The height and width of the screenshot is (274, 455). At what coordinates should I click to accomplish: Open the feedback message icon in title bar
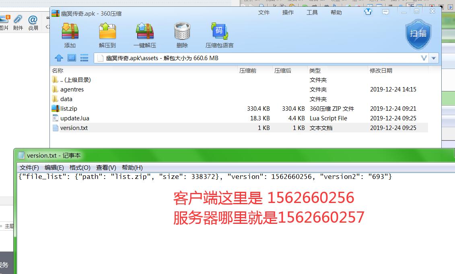tap(386, 12)
